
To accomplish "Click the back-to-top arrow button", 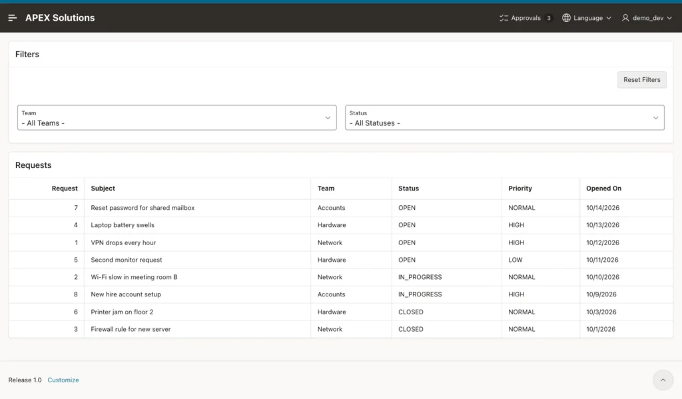I will click(663, 380).
